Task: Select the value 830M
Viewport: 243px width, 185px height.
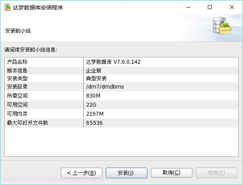Action: pyautogui.click(x=93, y=96)
